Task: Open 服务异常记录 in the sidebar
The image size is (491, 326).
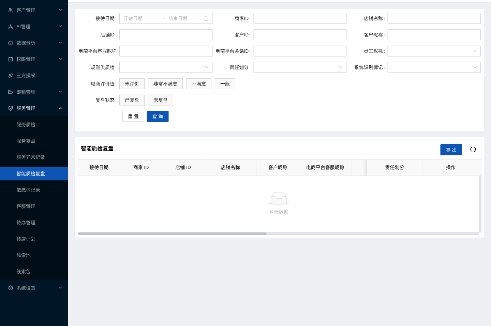Action: point(34,157)
